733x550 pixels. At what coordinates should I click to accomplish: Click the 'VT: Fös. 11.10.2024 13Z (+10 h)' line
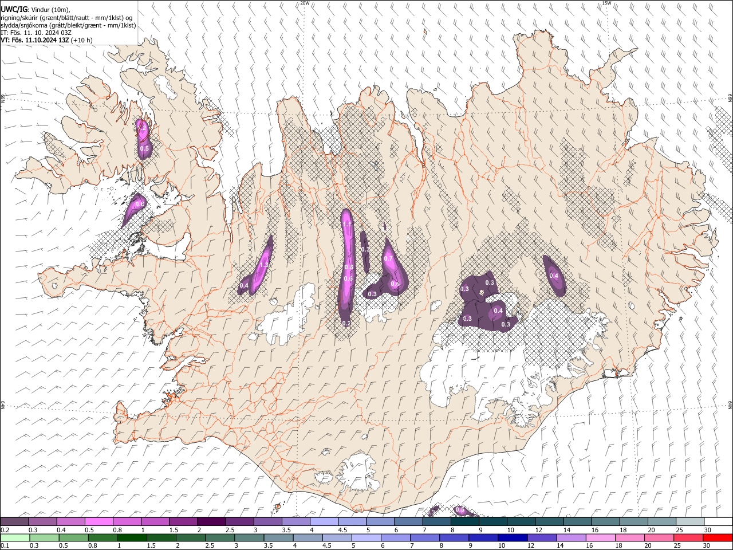point(46,40)
